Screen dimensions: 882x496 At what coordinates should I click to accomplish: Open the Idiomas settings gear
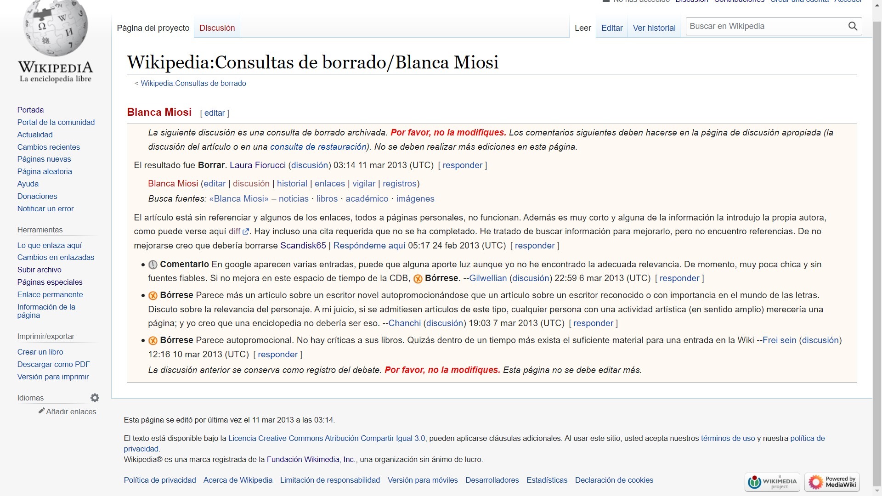tap(95, 398)
